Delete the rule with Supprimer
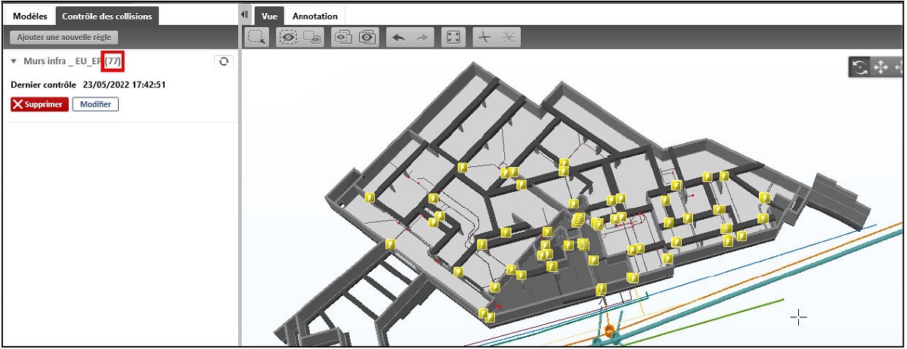 point(39,104)
